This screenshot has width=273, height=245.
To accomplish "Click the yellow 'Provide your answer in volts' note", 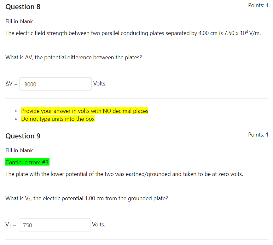I will coord(84,111).
